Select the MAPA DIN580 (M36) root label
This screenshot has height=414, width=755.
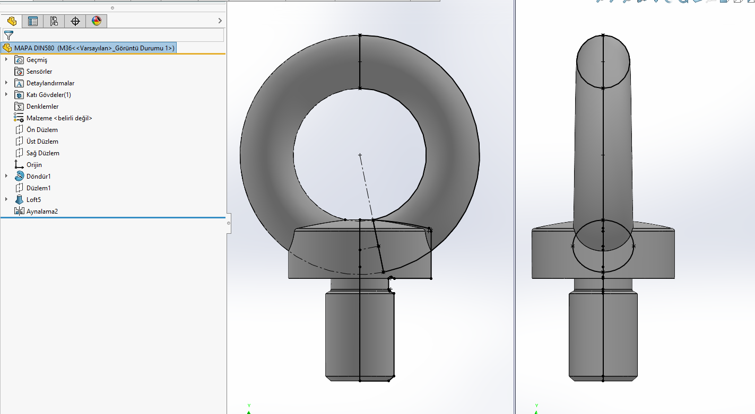pyautogui.click(x=94, y=48)
